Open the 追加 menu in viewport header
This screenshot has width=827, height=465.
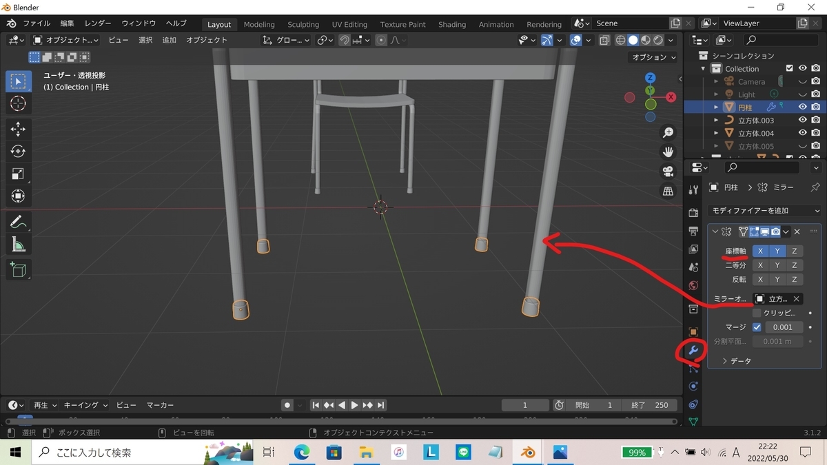click(170, 40)
